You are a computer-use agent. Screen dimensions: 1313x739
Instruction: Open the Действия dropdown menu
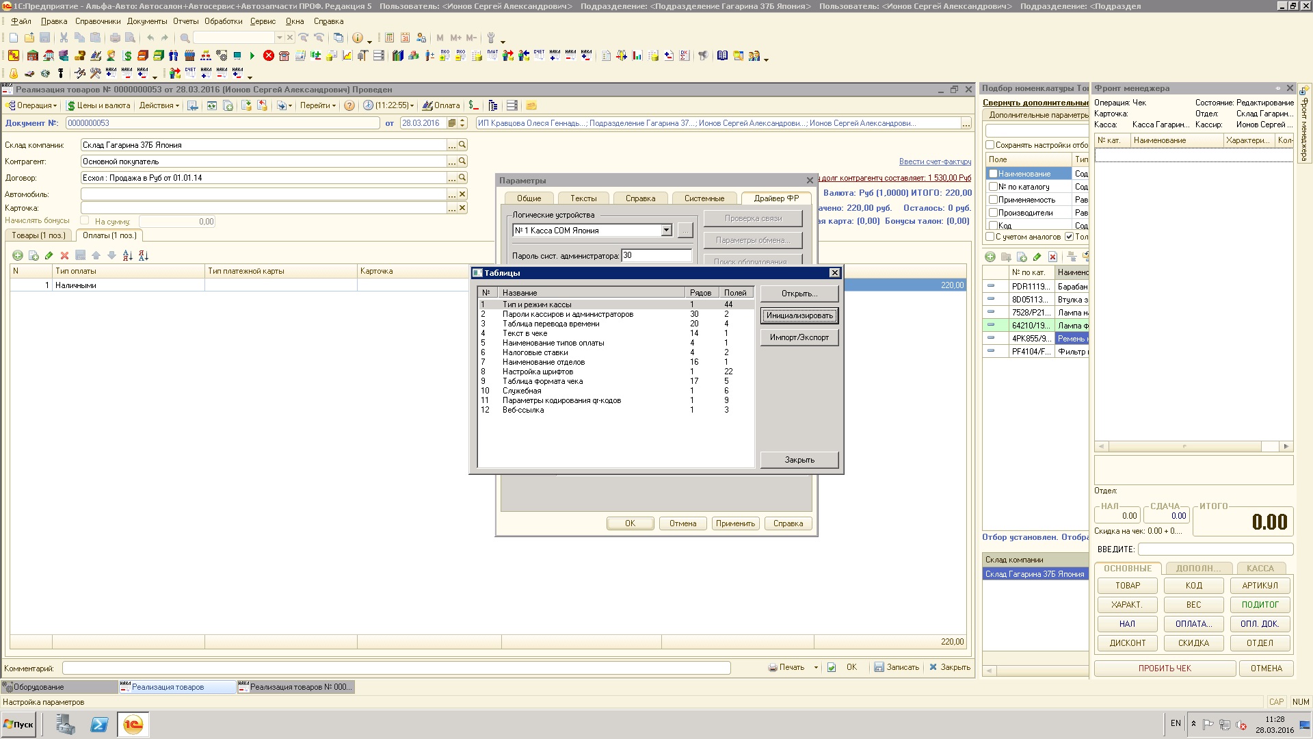pyautogui.click(x=159, y=106)
